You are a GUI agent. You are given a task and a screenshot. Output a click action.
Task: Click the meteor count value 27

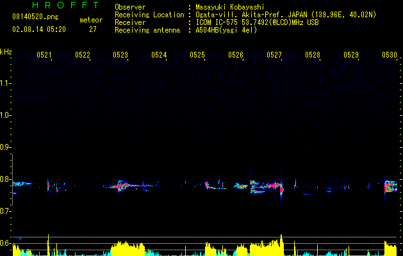93,29
